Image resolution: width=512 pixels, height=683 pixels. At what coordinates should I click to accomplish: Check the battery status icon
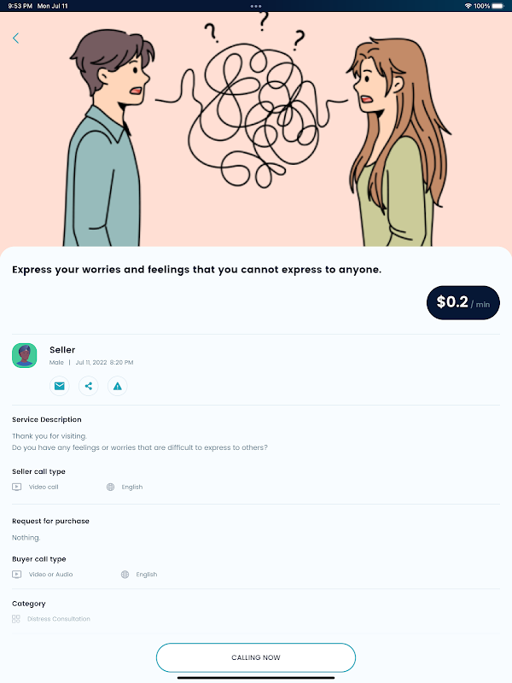tap(498, 6)
